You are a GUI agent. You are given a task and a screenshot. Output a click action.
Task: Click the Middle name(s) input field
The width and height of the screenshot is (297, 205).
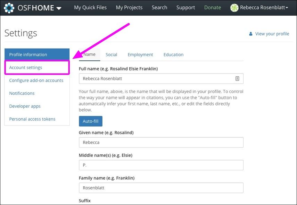click(x=161, y=165)
